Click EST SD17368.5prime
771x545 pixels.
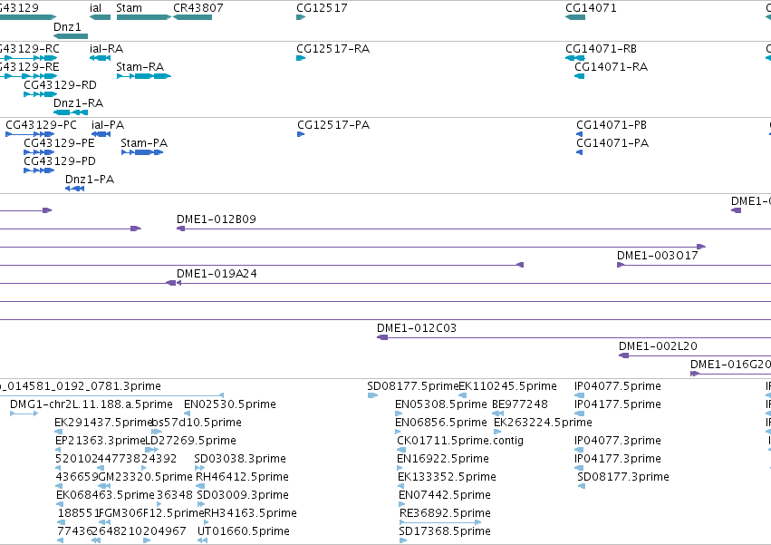pyautogui.click(x=445, y=531)
